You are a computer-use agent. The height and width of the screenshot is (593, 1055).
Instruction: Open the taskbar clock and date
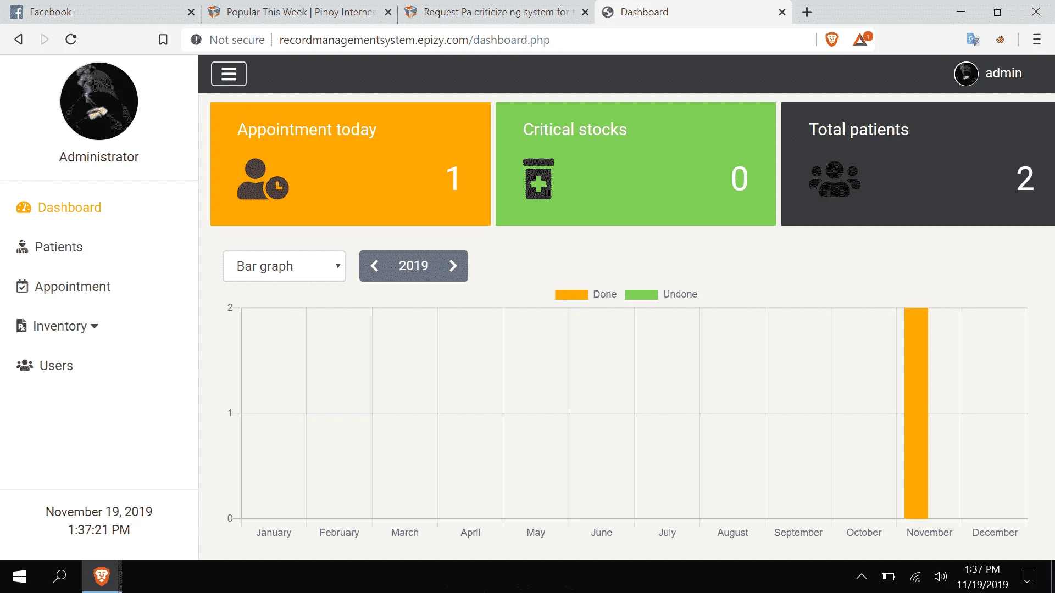click(982, 577)
